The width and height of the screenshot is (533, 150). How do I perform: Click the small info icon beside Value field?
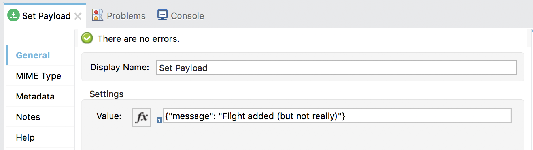tap(159, 120)
